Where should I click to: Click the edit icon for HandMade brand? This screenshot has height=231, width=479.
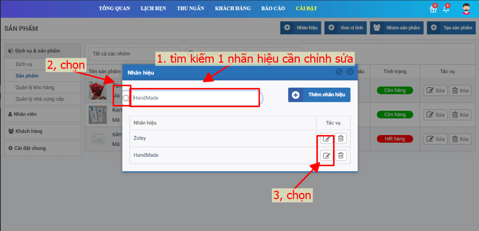coord(326,155)
